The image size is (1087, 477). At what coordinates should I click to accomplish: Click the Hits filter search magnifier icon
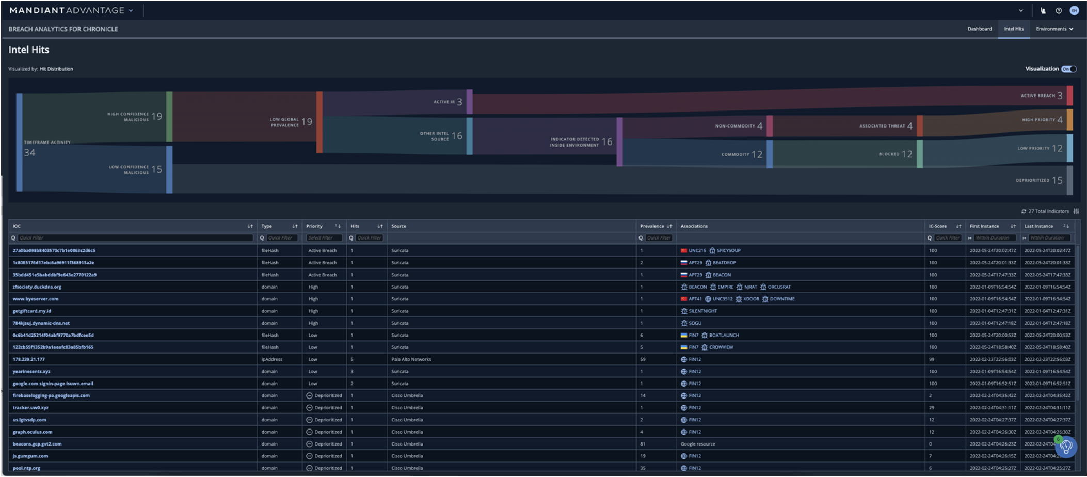351,238
